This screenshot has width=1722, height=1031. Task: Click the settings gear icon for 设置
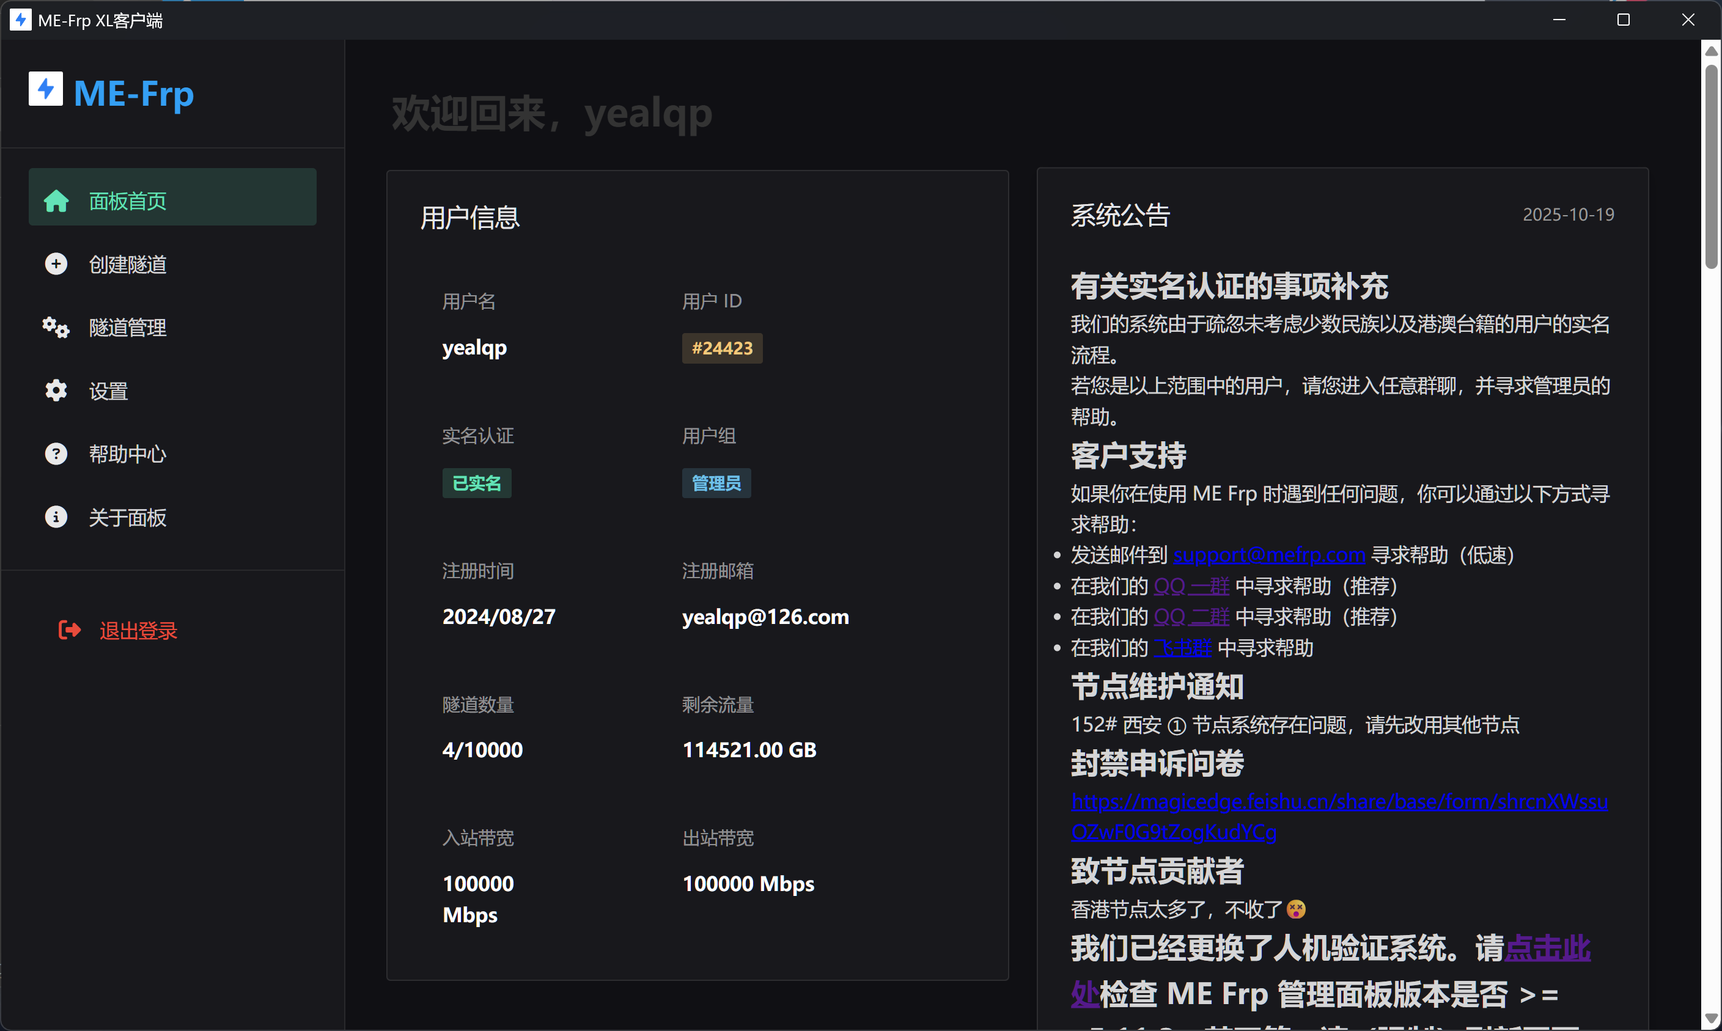[x=55, y=390]
